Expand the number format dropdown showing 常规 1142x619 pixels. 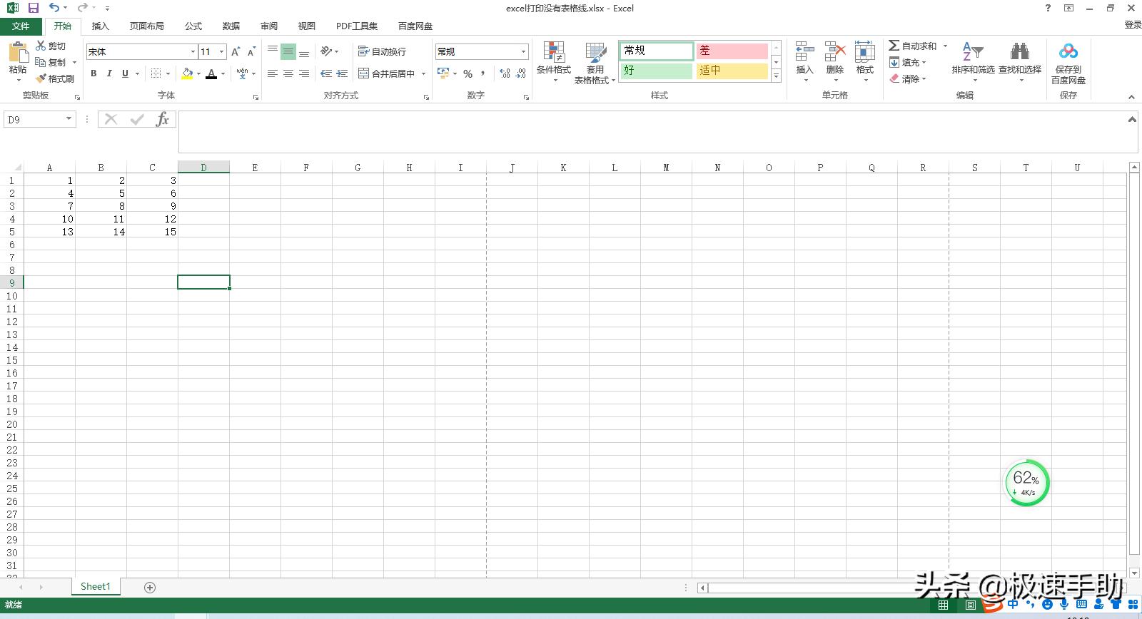(x=523, y=51)
